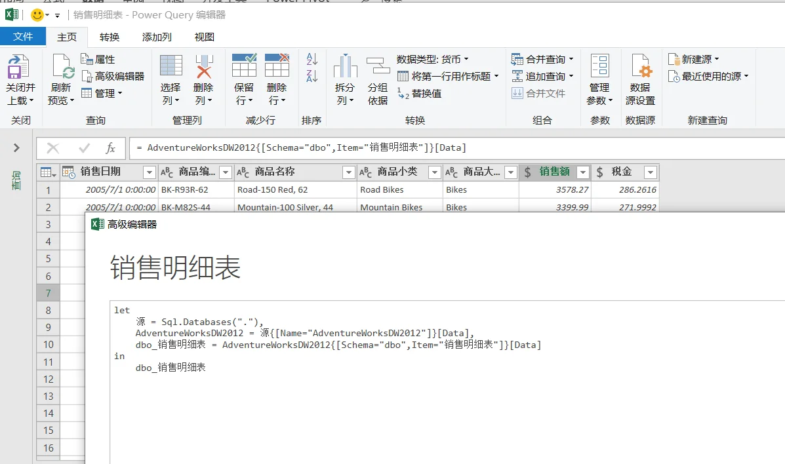Click inside the advanced editor code area
Screen dimensions: 785x464
[x=447, y=383]
